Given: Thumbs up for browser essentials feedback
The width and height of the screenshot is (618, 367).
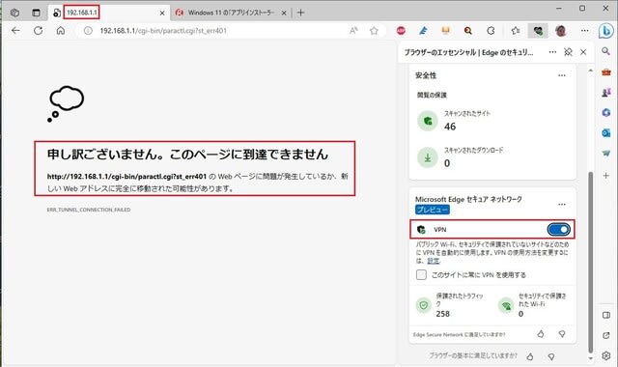Looking at the screenshot, I should [x=530, y=356].
